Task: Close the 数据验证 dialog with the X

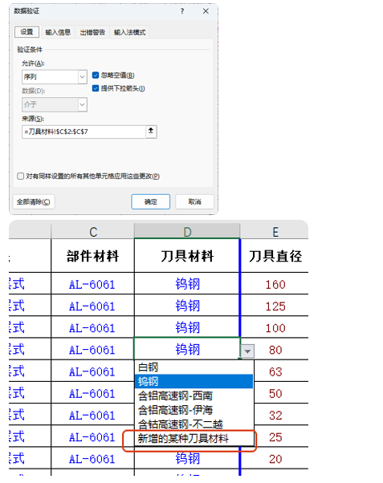Action: click(x=206, y=11)
